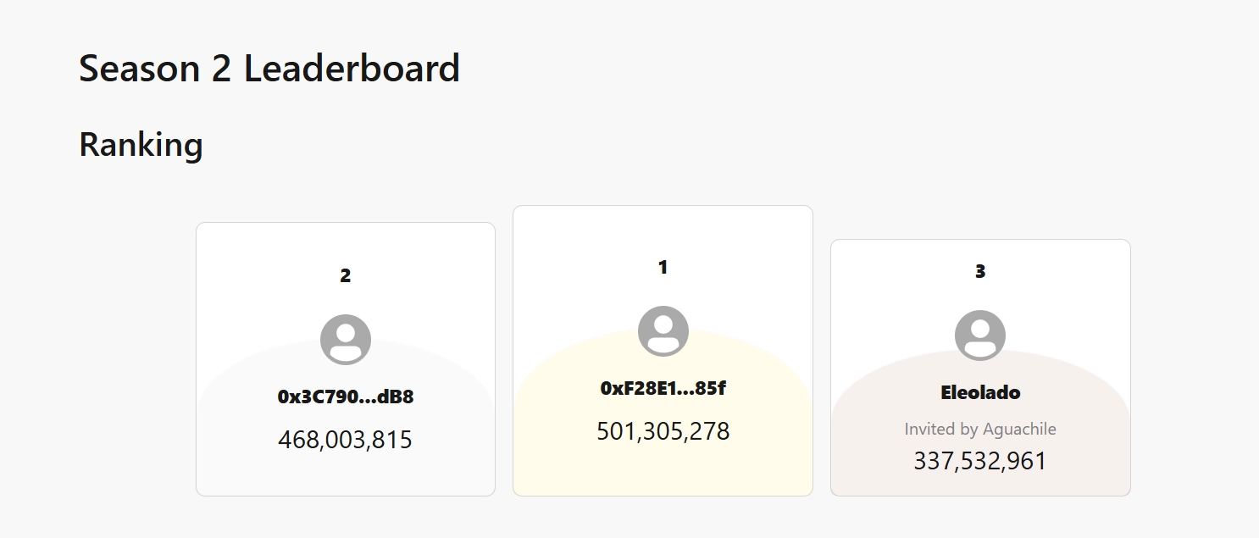Select the third place beige card background
Viewport: 1259px width, 538px height.
[x=980, y=368]
